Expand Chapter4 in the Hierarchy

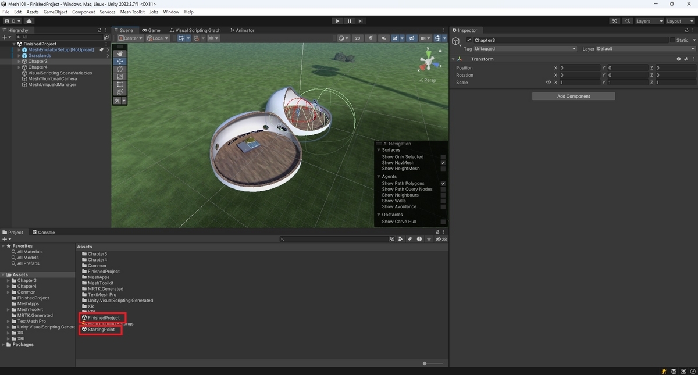(x=19, y=67)
